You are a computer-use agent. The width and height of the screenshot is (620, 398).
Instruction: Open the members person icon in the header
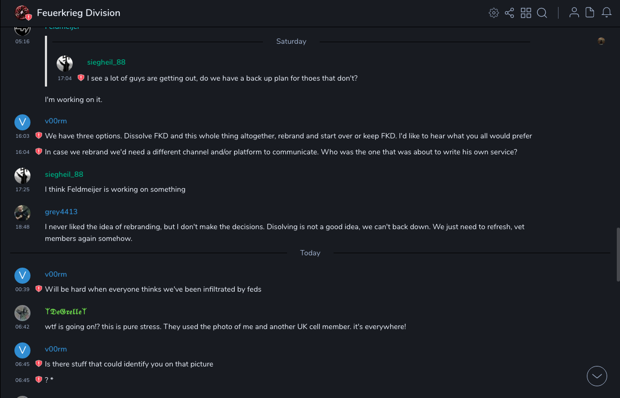click(574, 13)
